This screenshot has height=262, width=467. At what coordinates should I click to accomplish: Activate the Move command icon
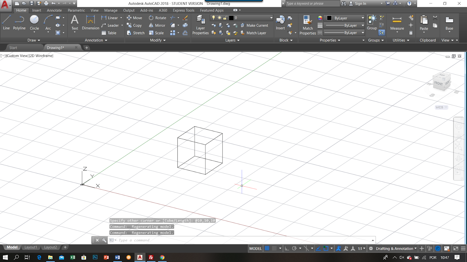(129, 18)
